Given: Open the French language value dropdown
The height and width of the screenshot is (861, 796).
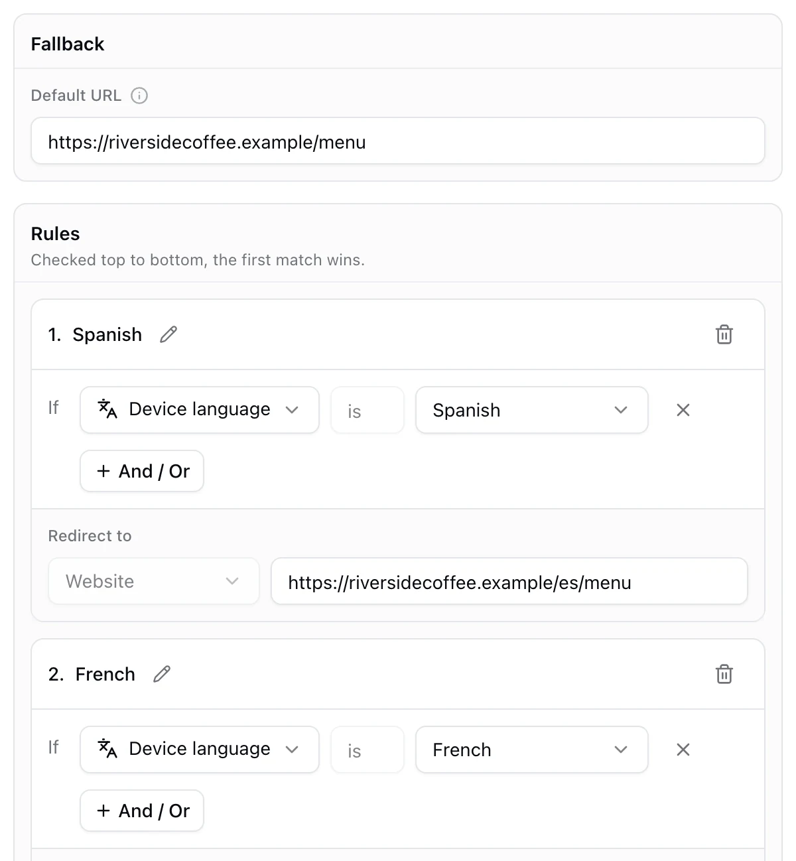Looking at the screenshot, I should [532, 750].
